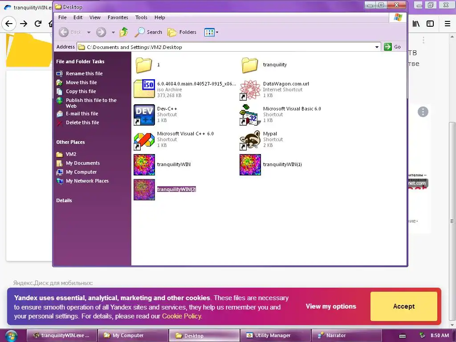Viewport: 456px width, 342px height.
Task: Collapse the Other Places header
Action: click(70, 142)
